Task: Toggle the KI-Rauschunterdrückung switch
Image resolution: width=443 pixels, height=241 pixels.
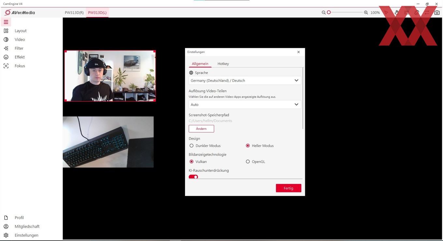Action: (193, 177)
